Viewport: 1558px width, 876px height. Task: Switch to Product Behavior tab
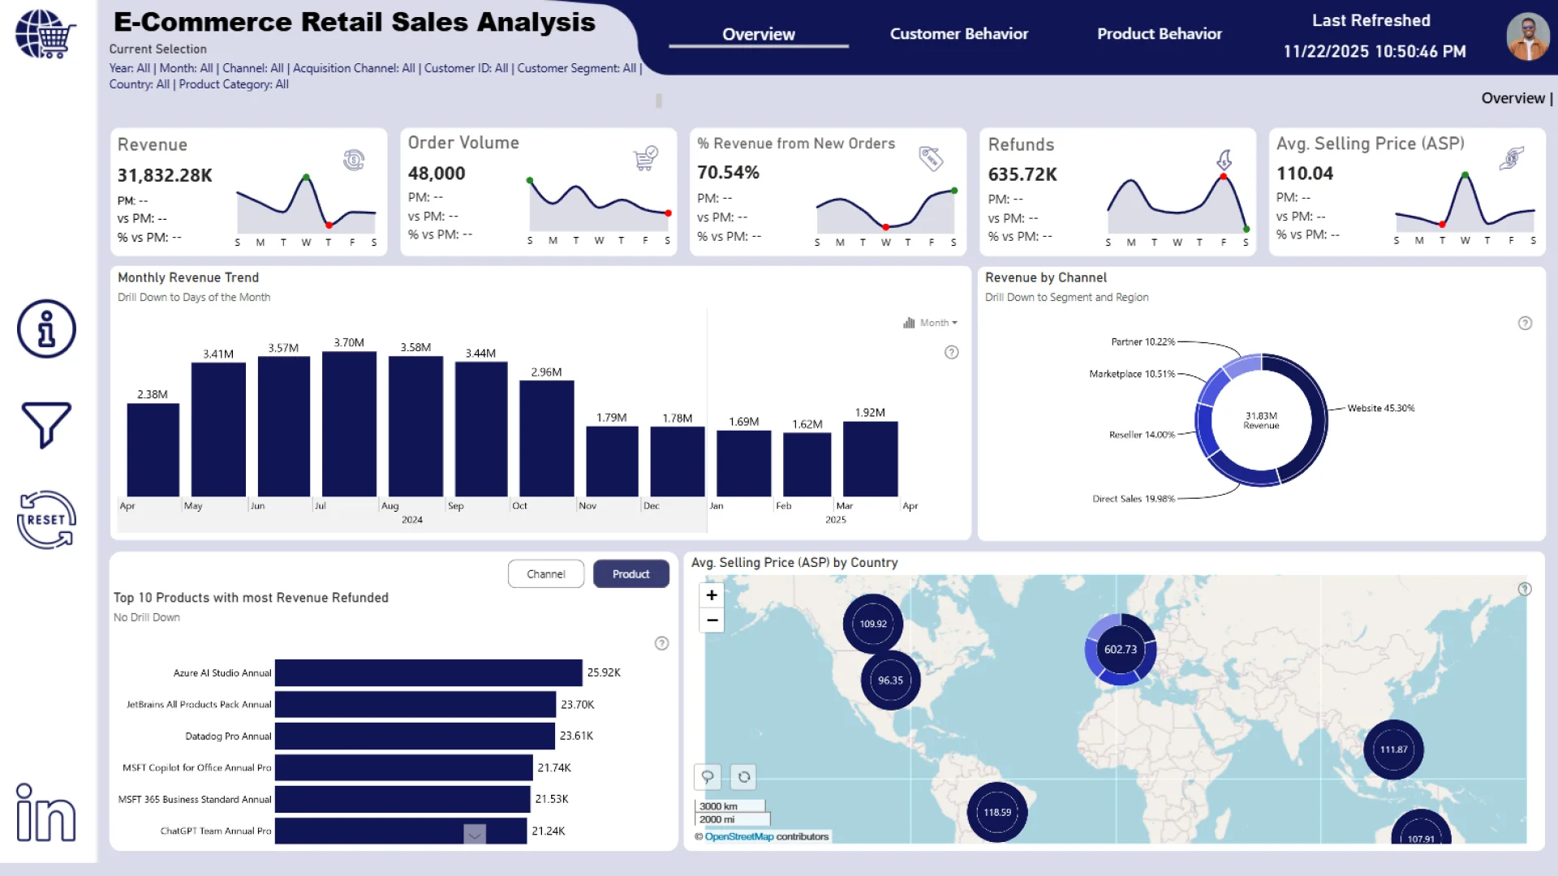[1159, 34]
